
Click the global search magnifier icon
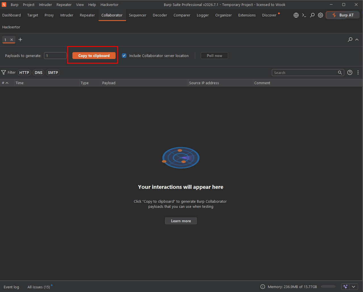click(x=312, y=15)
